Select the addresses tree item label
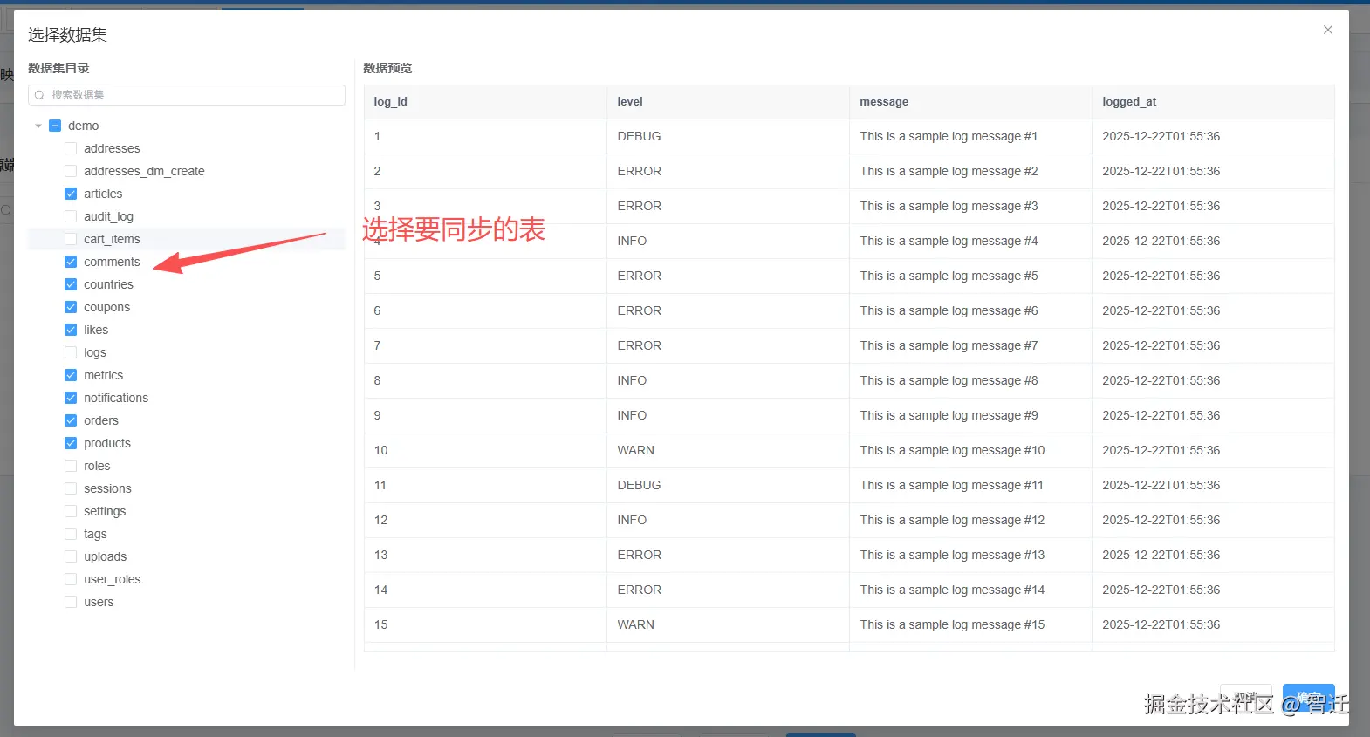This screenshot has width=1370, height=737. point(112,148)
